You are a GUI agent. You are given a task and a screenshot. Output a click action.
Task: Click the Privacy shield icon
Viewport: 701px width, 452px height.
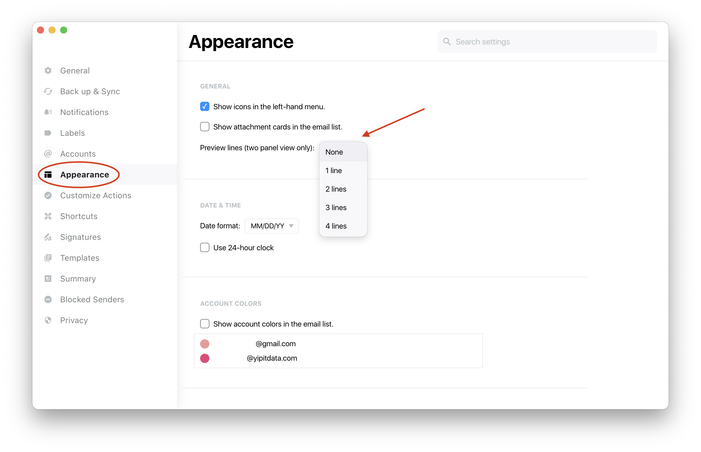tap(48, 320)
